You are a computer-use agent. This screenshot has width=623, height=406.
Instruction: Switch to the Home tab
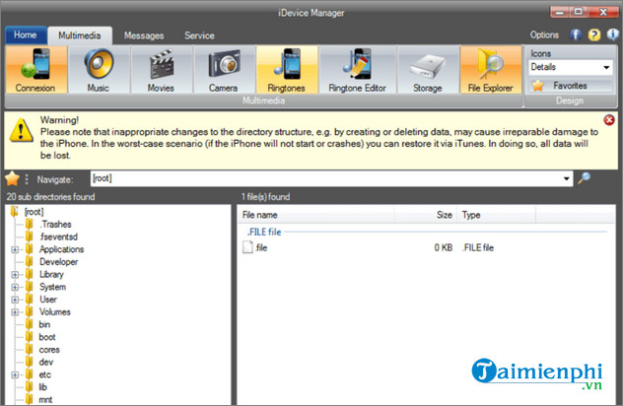click(26, 34)
